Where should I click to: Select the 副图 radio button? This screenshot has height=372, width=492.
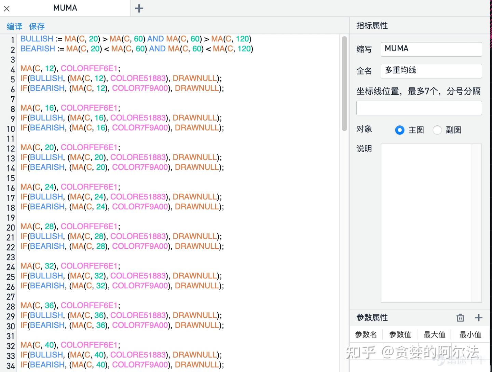[437, 130]
